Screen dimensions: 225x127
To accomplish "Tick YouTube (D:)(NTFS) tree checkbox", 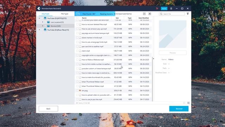I will (x=42, y=18).
